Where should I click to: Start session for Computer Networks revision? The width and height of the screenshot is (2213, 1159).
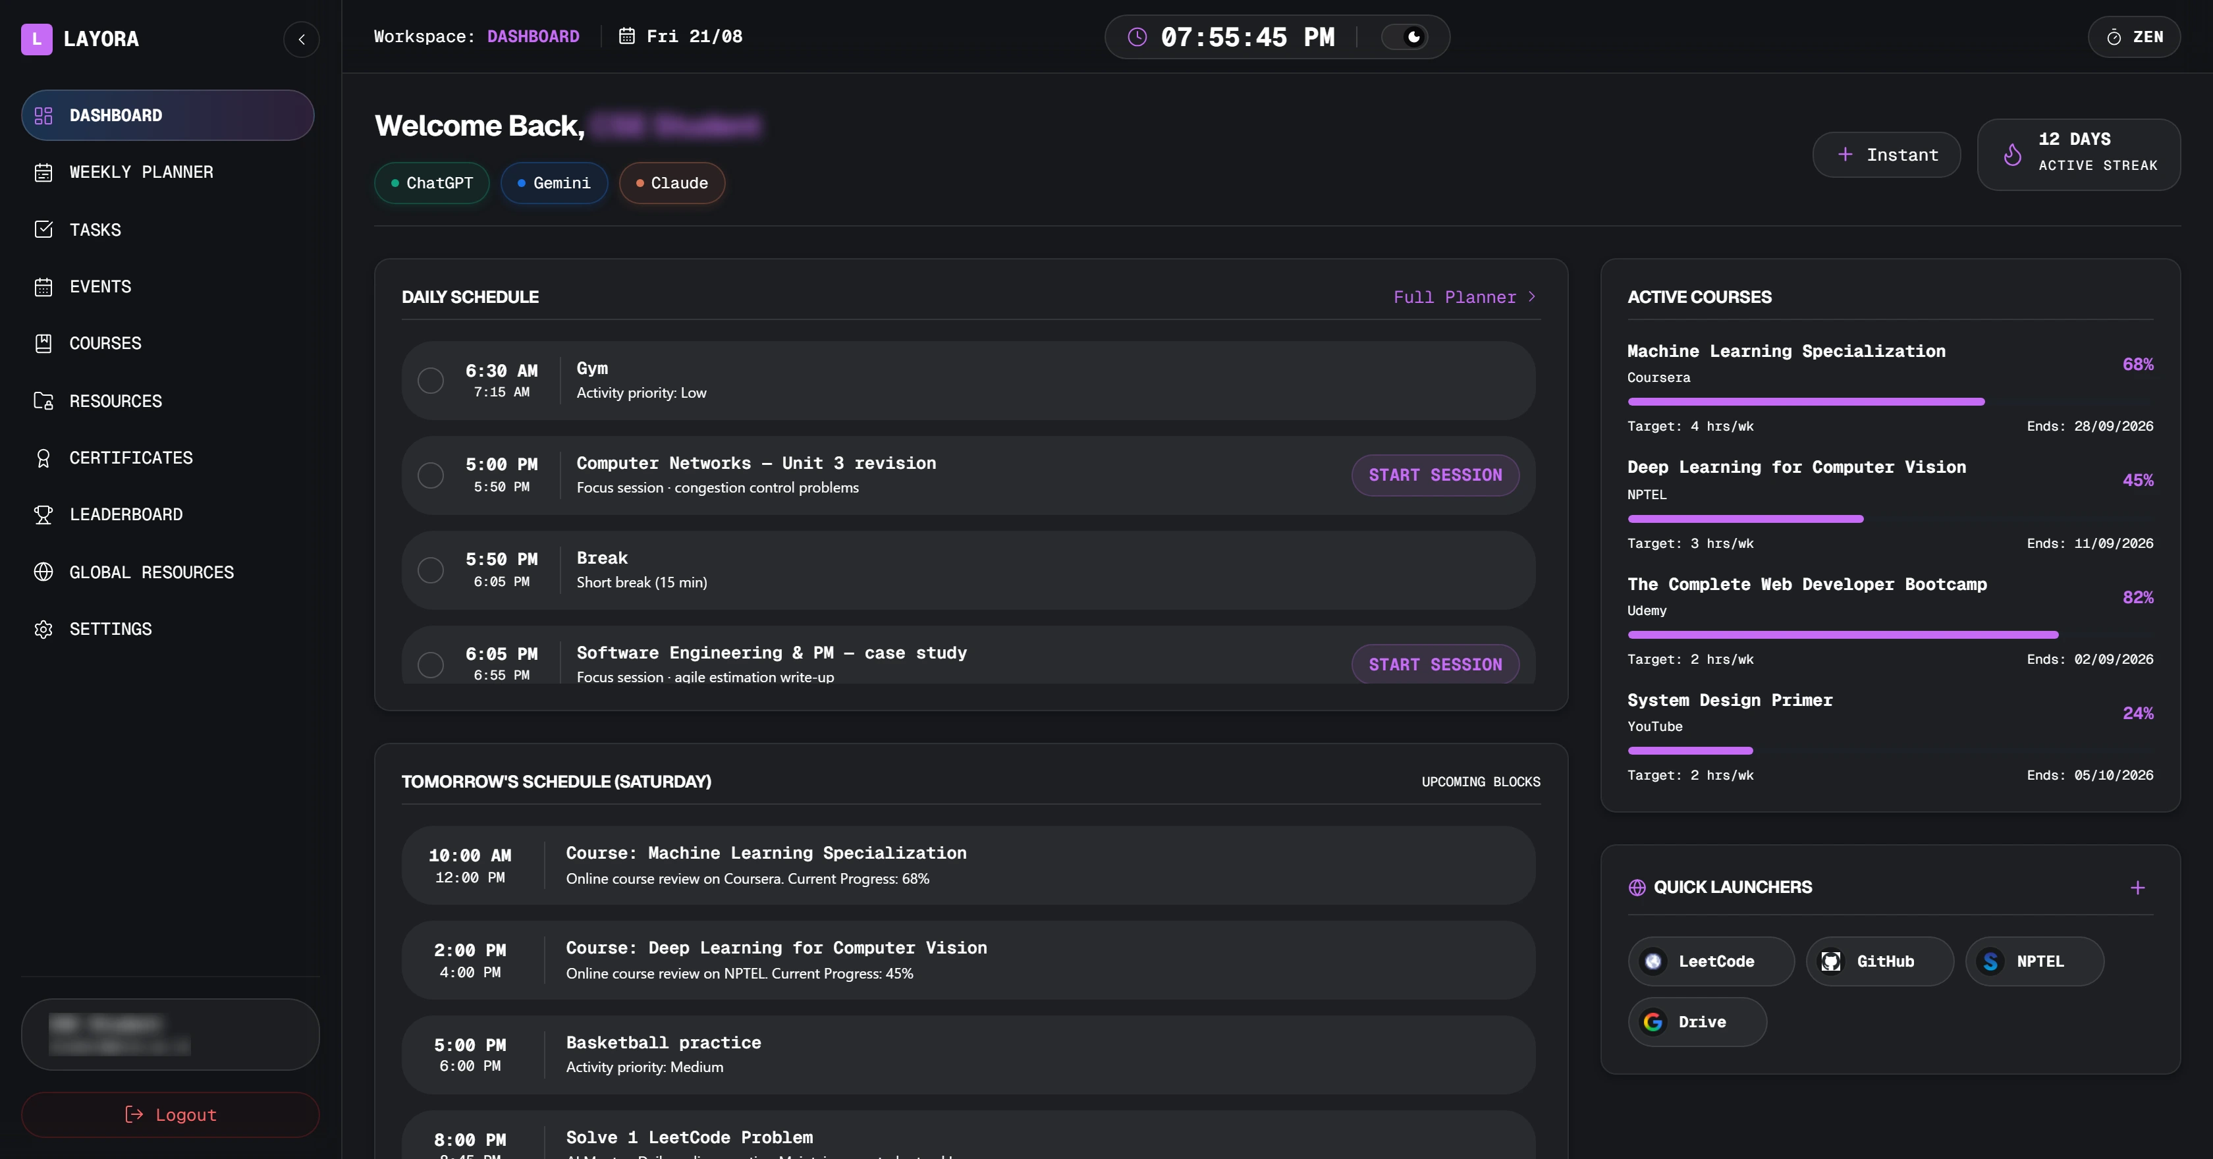pyautogui.click(x=1434, y=475)
